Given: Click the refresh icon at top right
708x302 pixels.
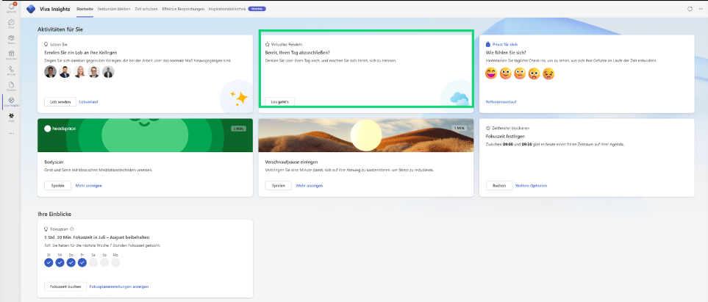Looking at the screenshot, I should pos(690,9).
